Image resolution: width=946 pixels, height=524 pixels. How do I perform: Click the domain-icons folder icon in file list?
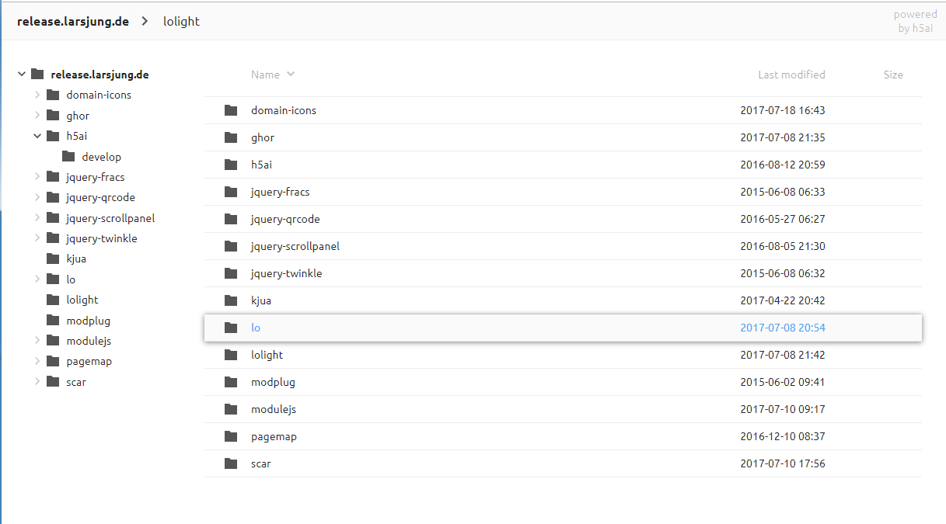coord(230,110)
